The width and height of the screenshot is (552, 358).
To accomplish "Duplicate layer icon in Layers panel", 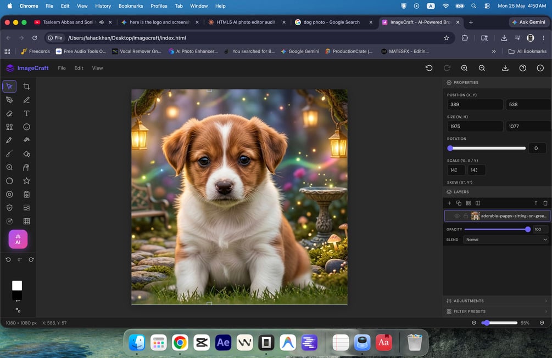I will (459, 203).
